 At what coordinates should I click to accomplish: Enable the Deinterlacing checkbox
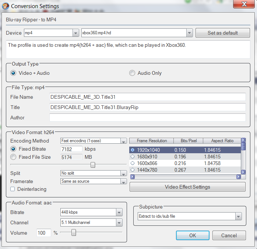[x=13, y=189]
